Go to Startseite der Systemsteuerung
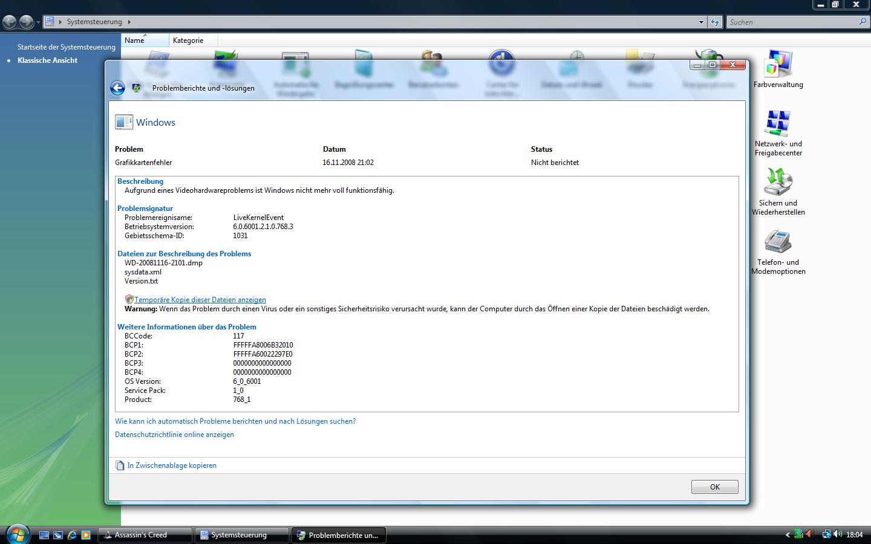The image size is (871, 544). point(67,47)
